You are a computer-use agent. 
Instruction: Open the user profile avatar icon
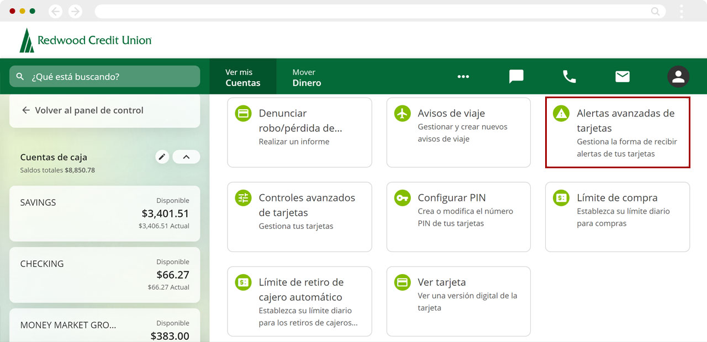[x=678, y=77]
